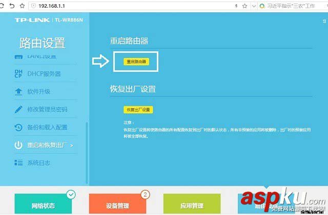Click the chevron after 重启和恢复出厂
This screenshot has width=328, height=215.
pos(72,146)
